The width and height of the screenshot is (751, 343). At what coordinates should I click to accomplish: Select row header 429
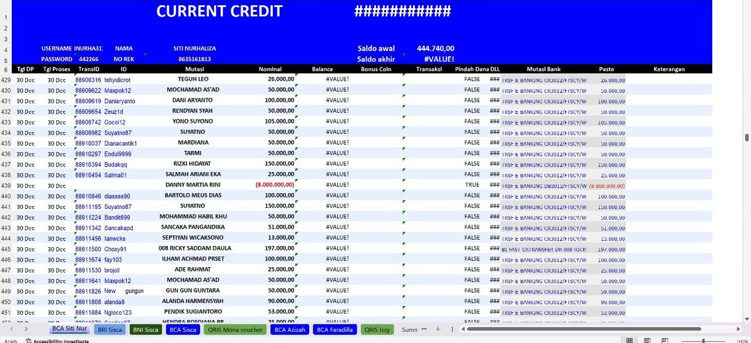tap(6, 79)
